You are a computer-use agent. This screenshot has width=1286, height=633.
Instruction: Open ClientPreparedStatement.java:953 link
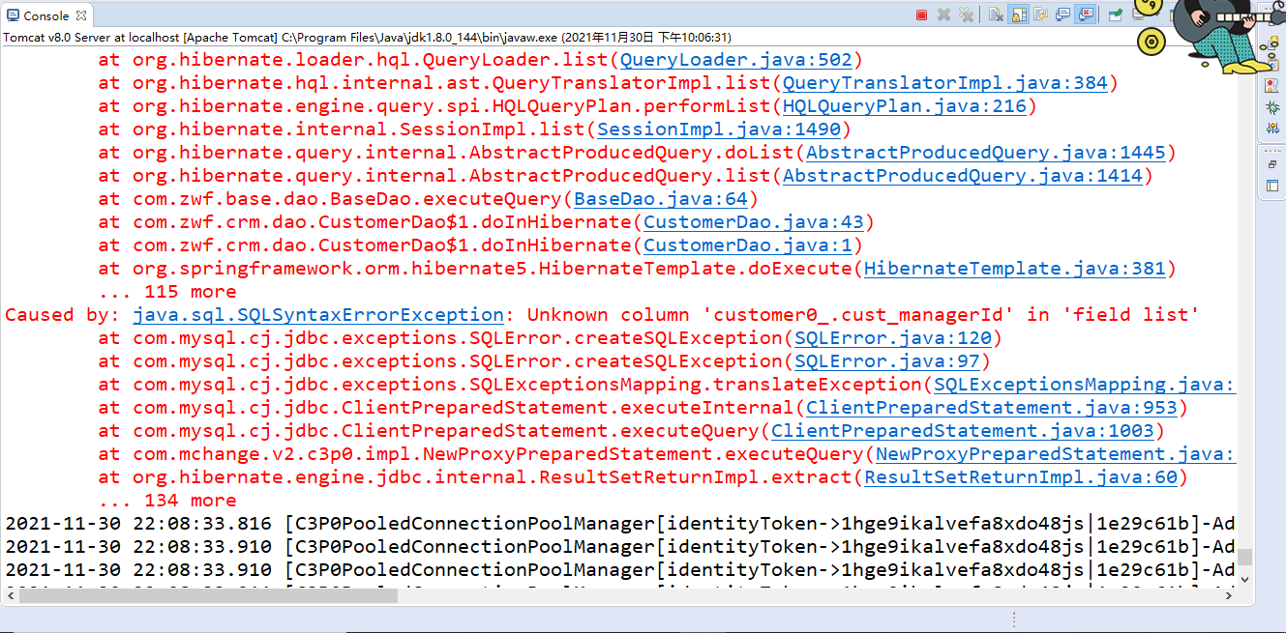point(992,408)
